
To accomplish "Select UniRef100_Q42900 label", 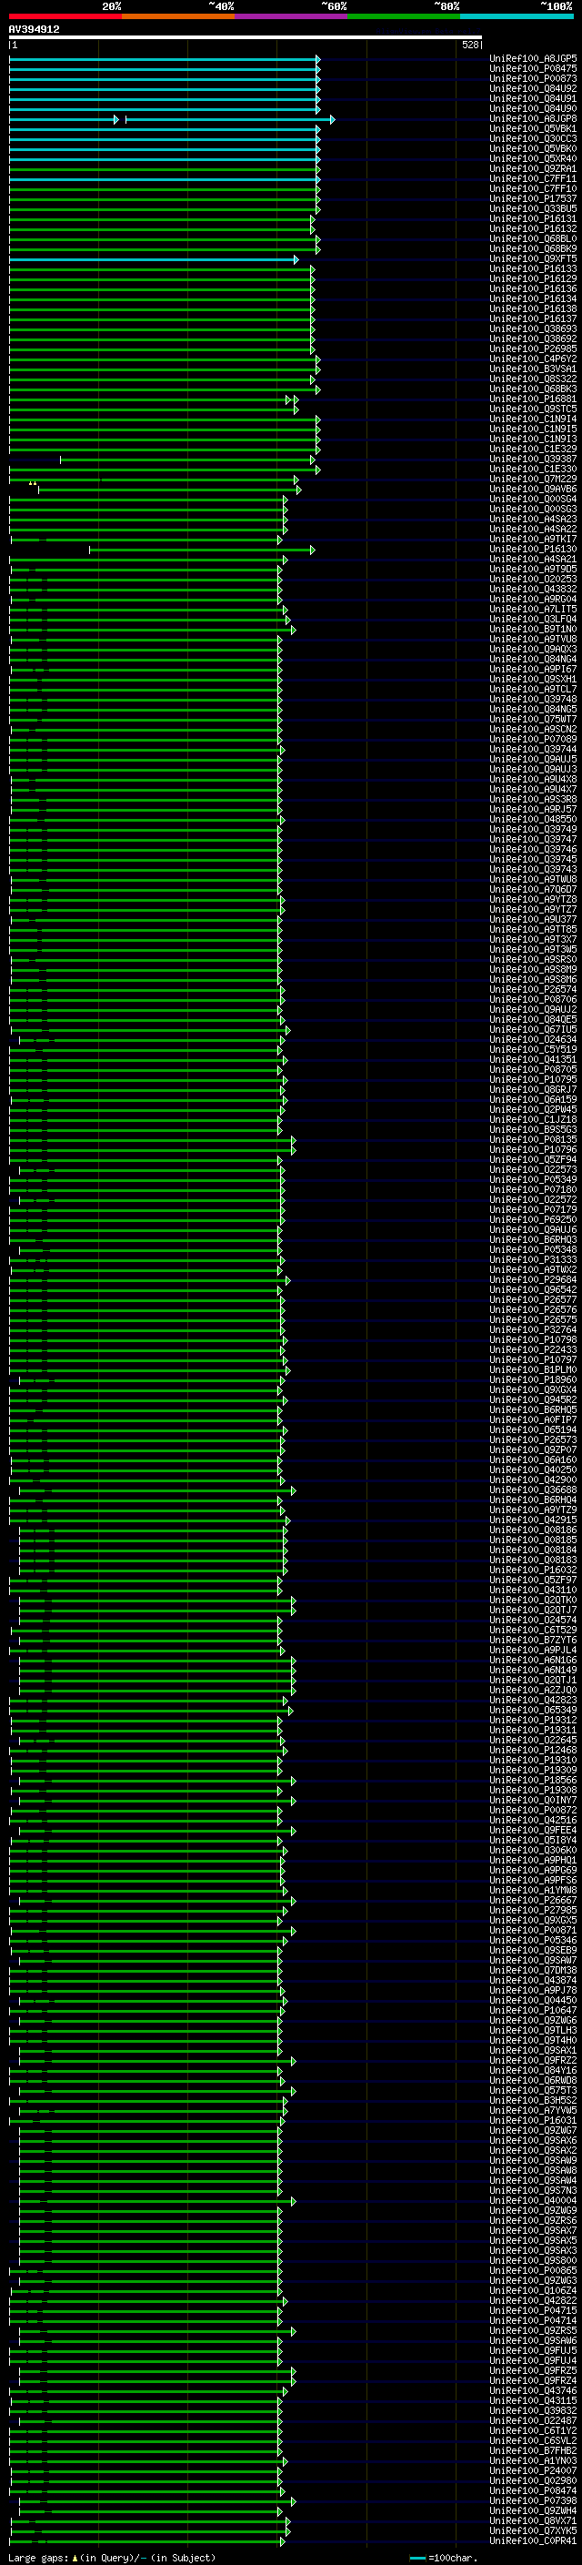I will [532, 1479].
